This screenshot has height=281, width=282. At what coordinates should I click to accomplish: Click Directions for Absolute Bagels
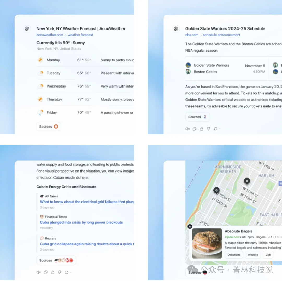[234, 255]
